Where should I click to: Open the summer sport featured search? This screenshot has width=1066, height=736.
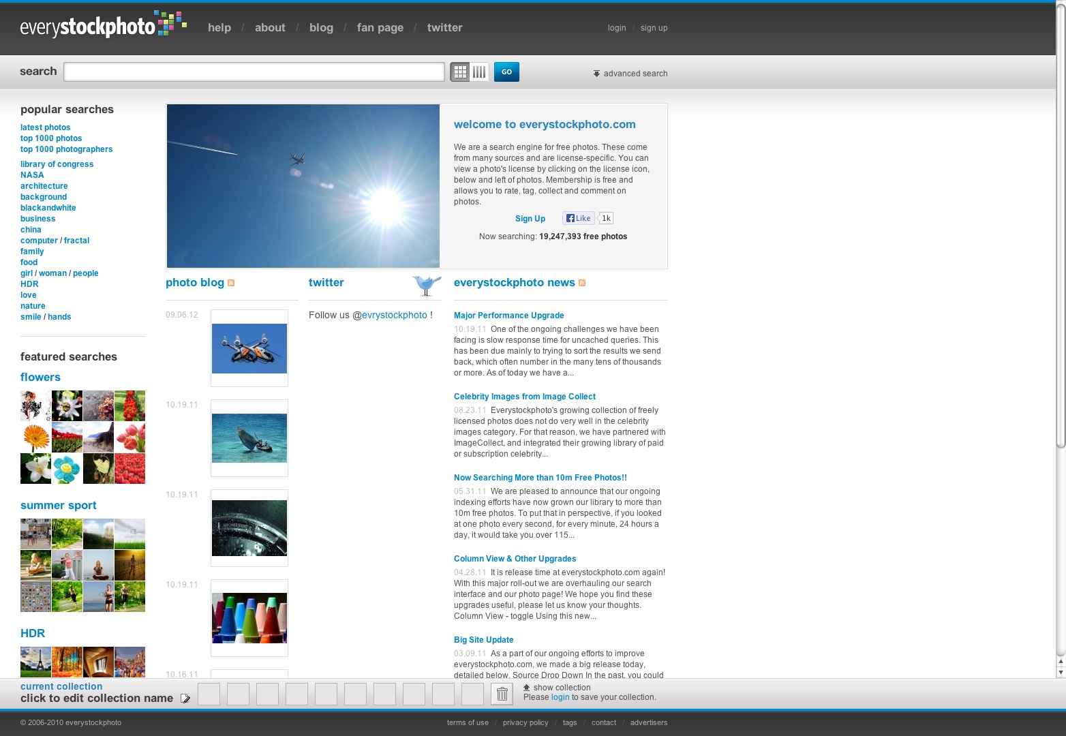59,505
